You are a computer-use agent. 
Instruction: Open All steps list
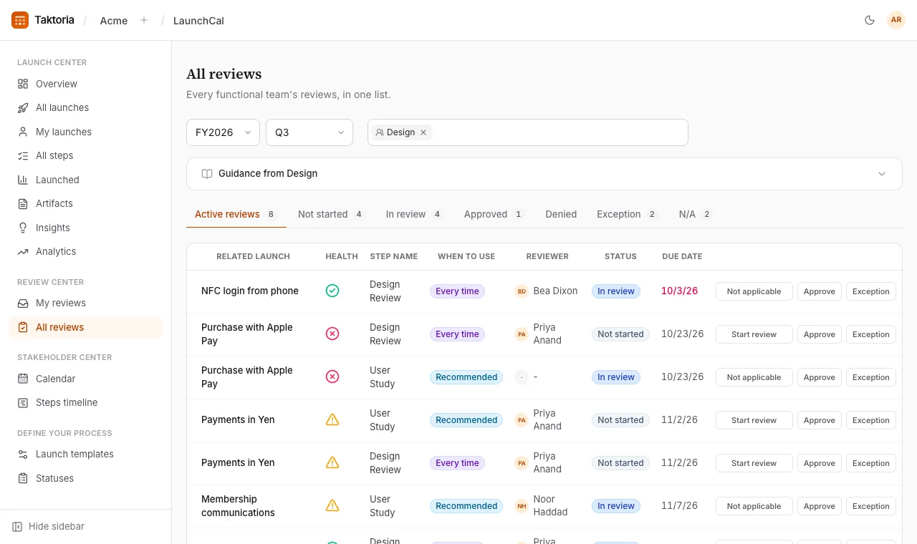[85, 155]
